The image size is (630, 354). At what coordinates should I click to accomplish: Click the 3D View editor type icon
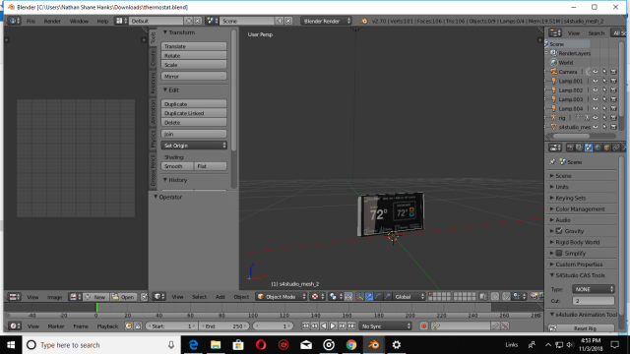(159, 297)
